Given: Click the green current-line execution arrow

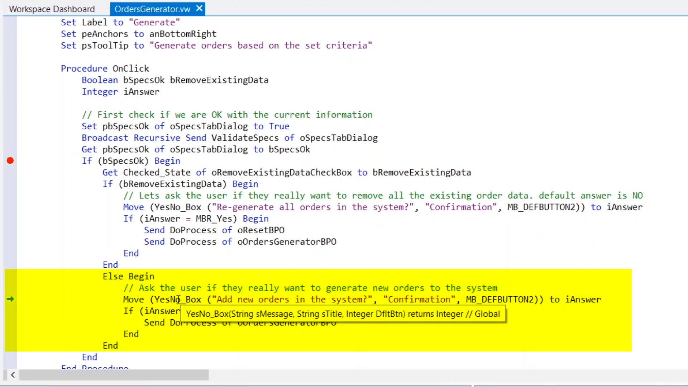Looking at the screenshot, I should point(10,299).
